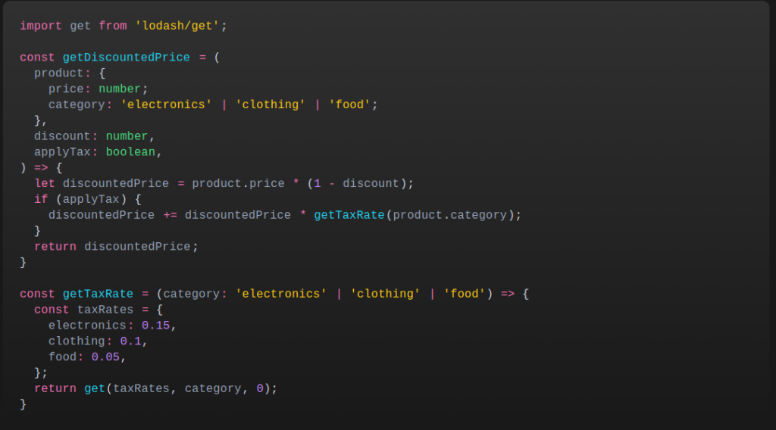Click the 'electronics' string in product category type
776x430 pixels.
coord(166,104)
